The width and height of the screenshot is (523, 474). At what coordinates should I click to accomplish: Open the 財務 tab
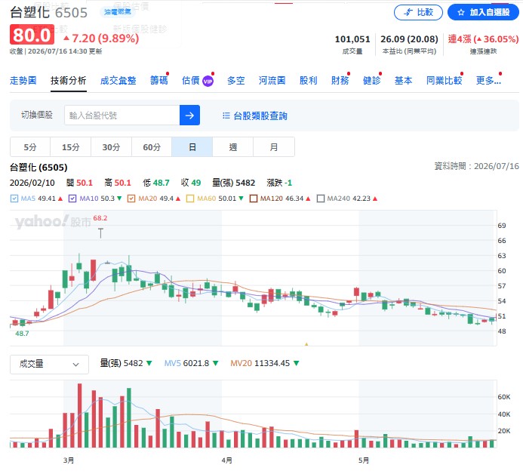point(340,81)
